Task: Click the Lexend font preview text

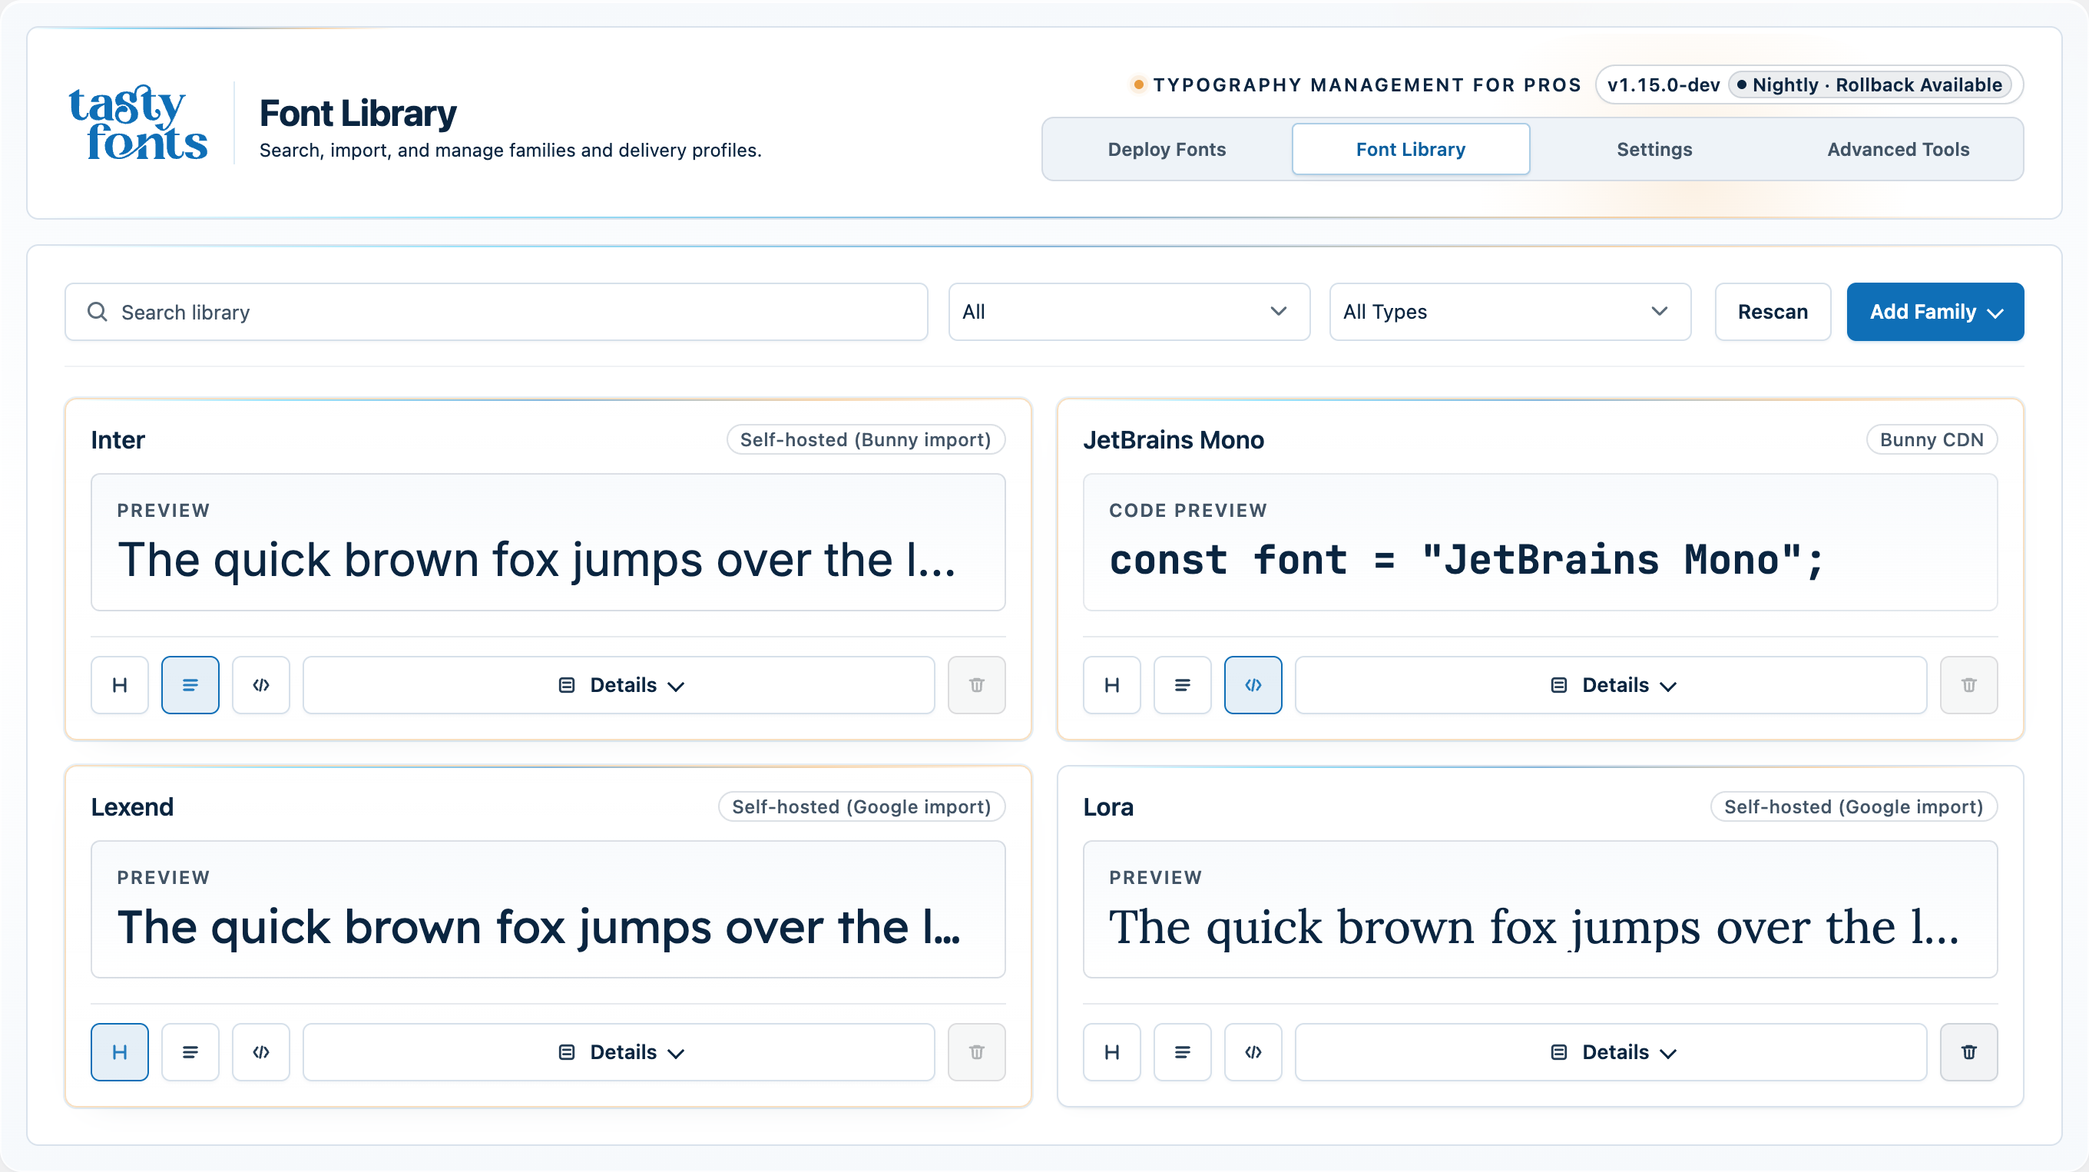Action: (x=539, y=926)
